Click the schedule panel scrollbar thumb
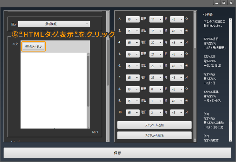236x162 pixels. click(x=195, y=93)
